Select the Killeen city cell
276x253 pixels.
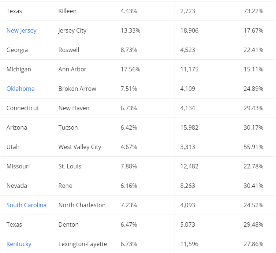(67, 11)
